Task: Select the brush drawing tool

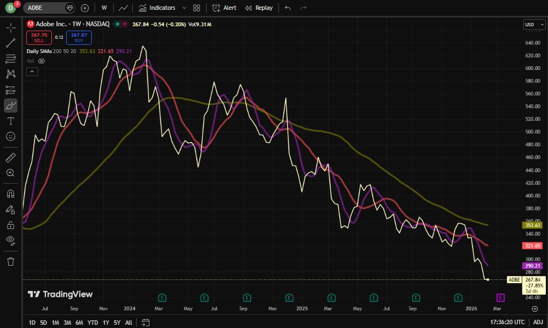Action: pyautogui.click(x=10, y=106)
